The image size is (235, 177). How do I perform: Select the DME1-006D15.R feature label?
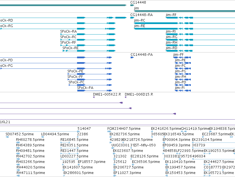click(x=139, y=94)
